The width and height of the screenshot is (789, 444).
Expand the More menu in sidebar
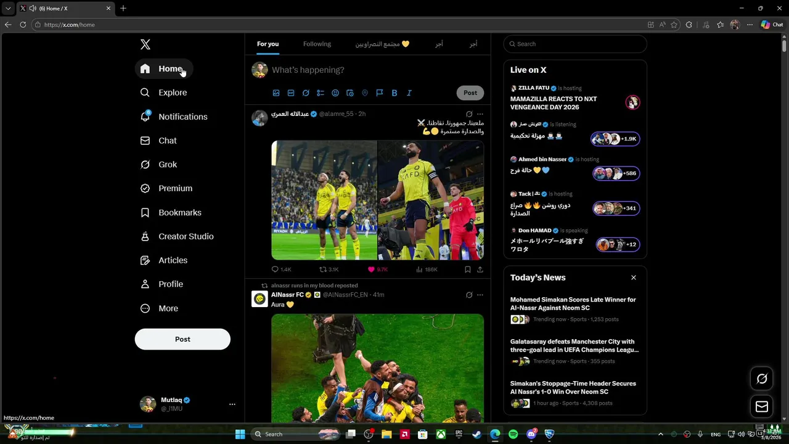(x=159, y=308)
